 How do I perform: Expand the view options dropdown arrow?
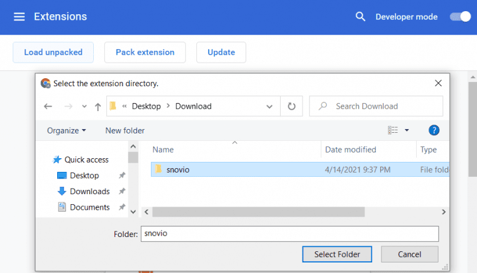407,130
